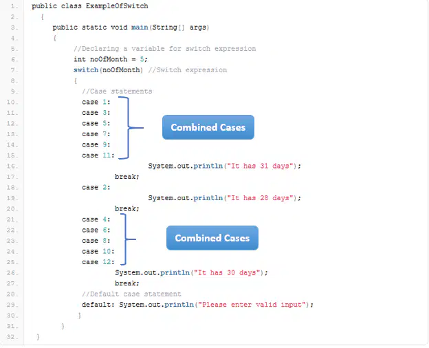
Task: Click the value 5 assigned to noOfMonth
Action: (x=142, y=59)
